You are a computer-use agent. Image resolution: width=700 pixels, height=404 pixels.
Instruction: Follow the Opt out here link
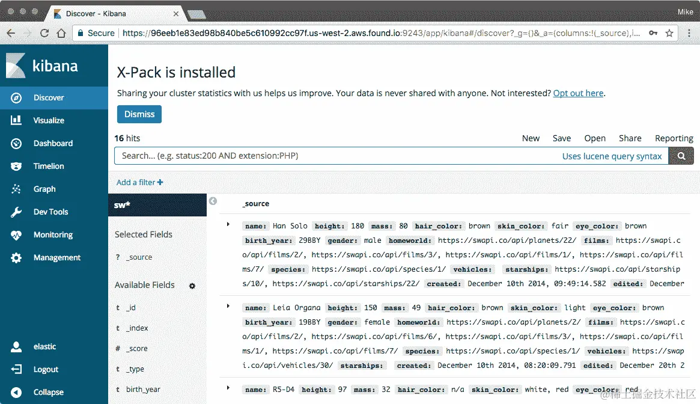pyautogui.click(x=578, y=93)
